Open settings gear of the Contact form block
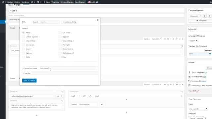Viewport: 212px width, 119px height. pyautogui.click(x=182, y=92)
